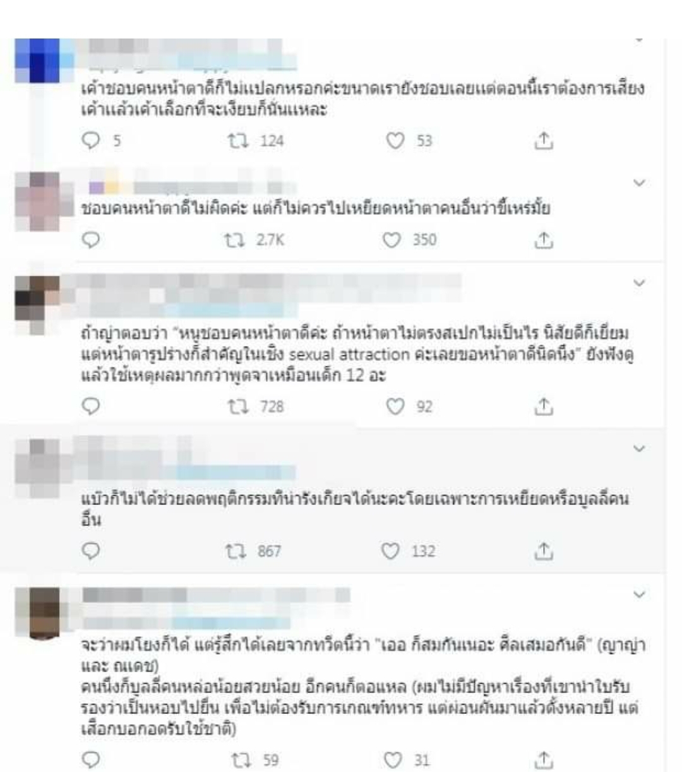
Task: Reply to the tweet with 59 retweets
Action: tap(92, 760)
